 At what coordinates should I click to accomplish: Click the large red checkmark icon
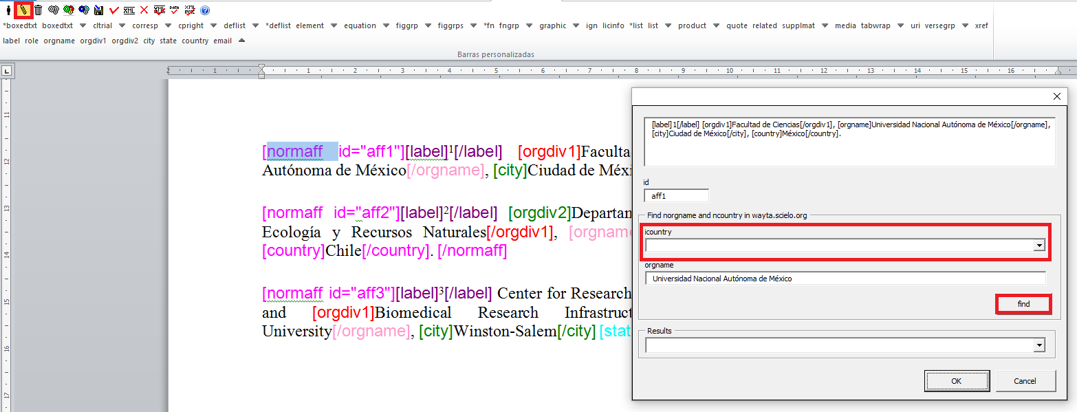113,10
